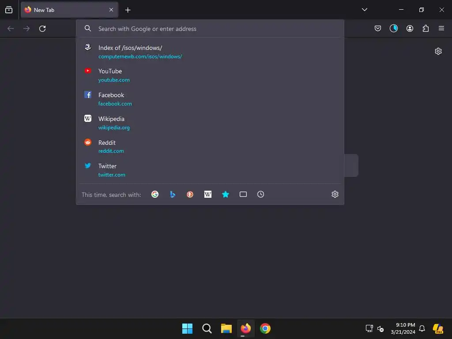Viewport: 452px width, 339px height.
Task: Open search settings gear in dropdown
Action: point(335,194)
